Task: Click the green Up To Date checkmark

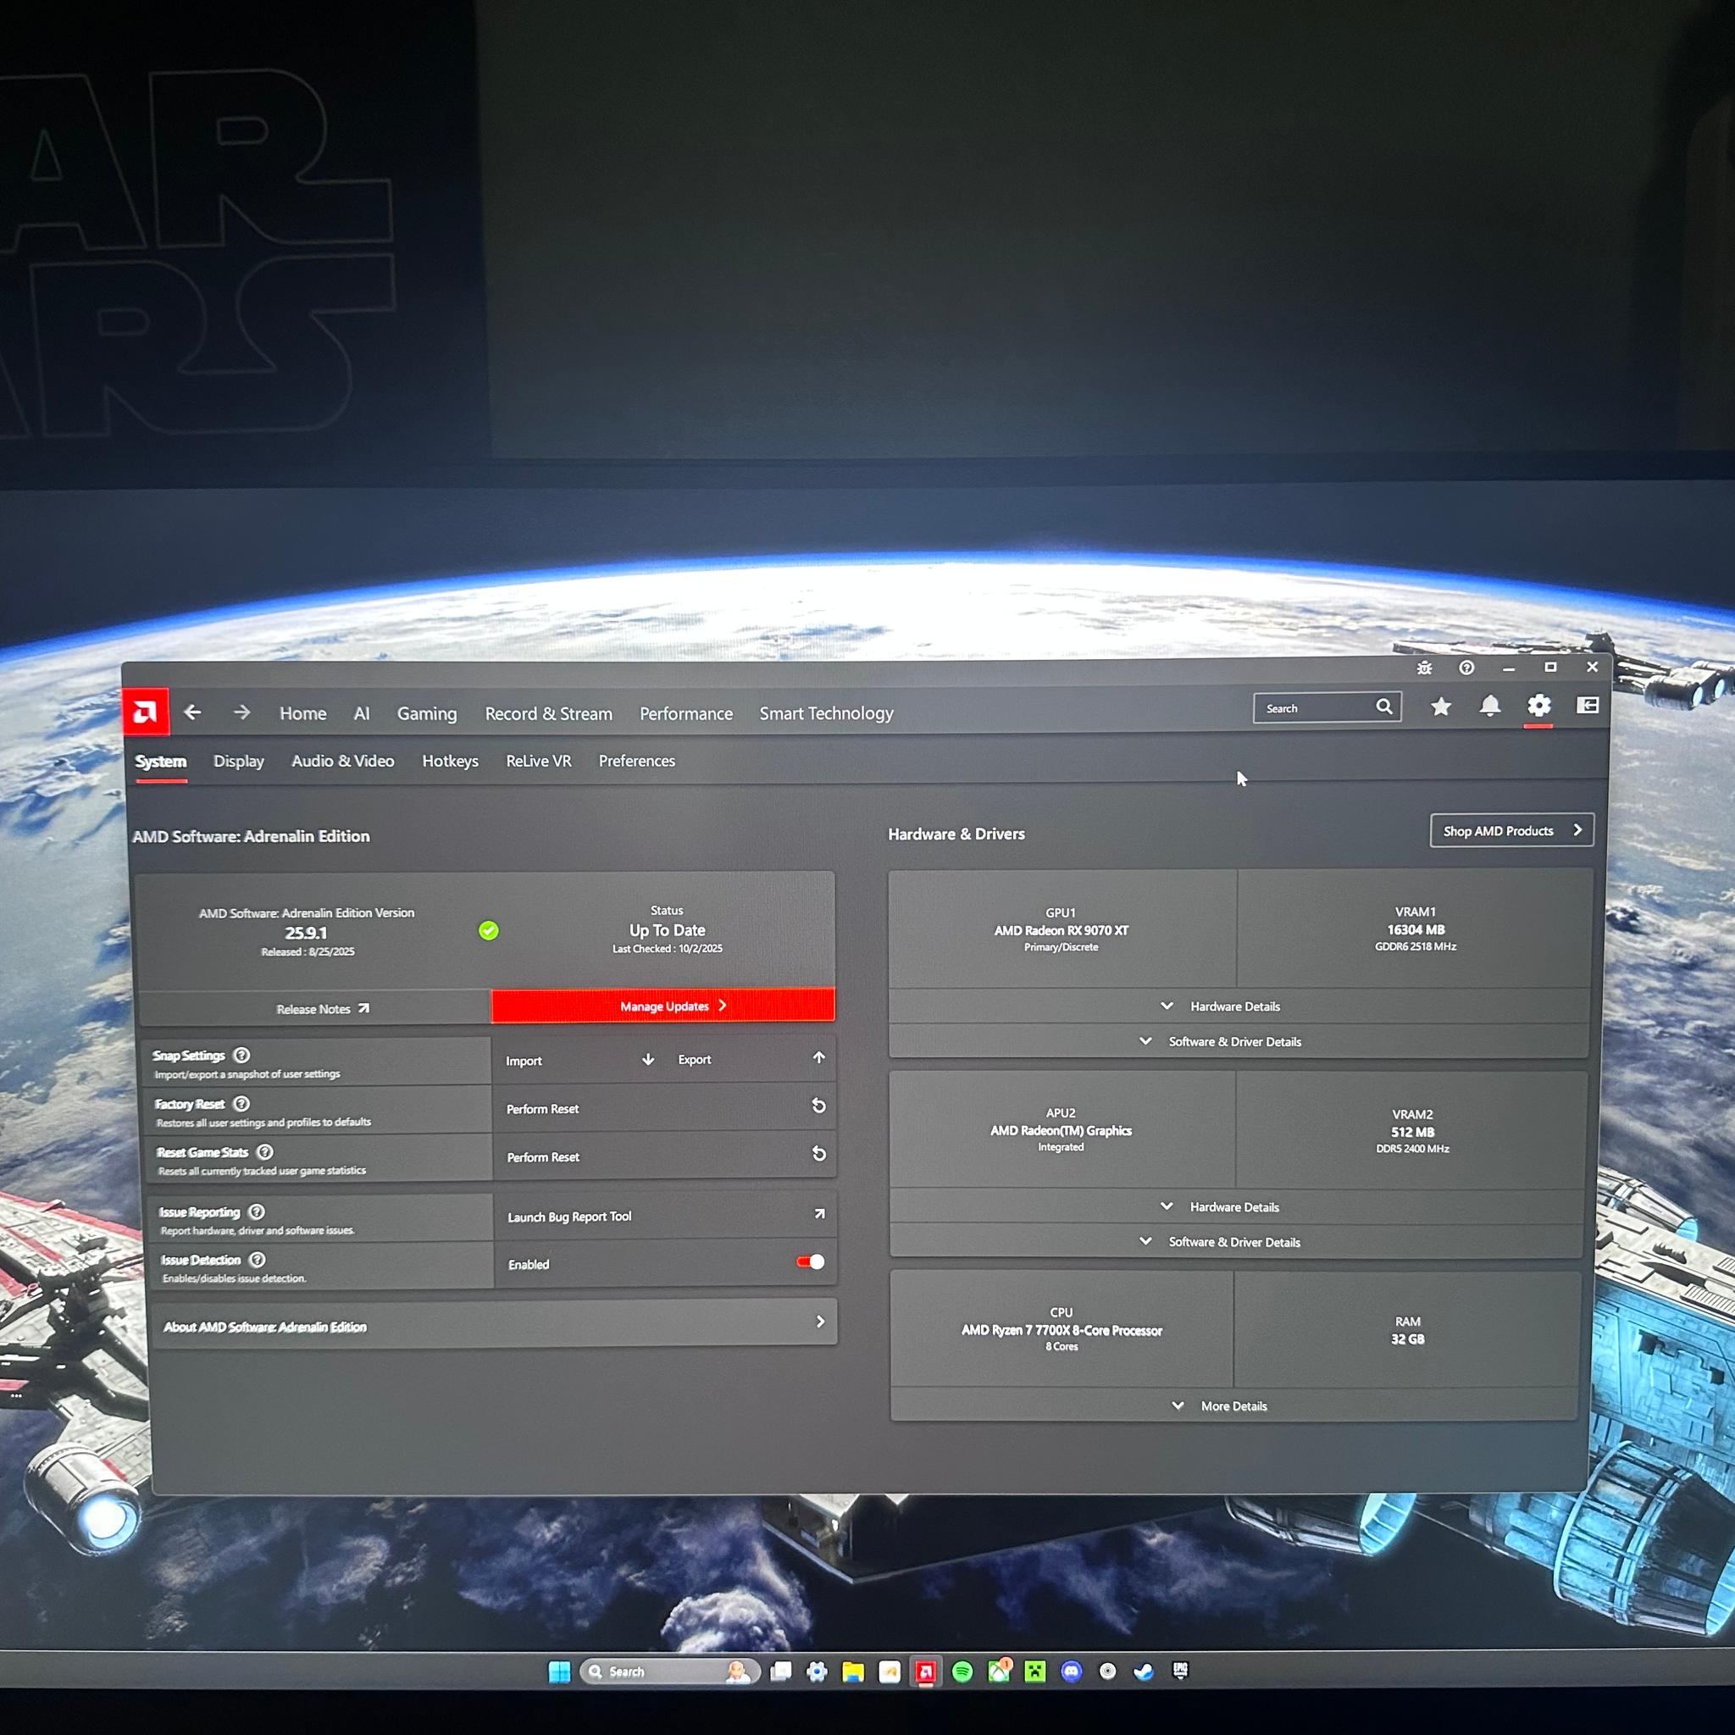Action: (489, 930)
